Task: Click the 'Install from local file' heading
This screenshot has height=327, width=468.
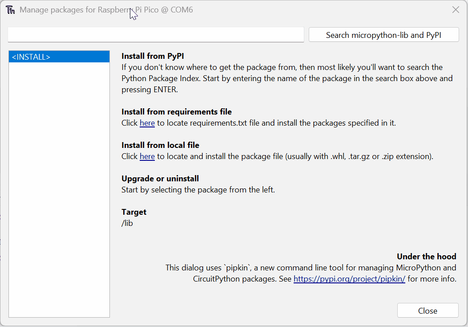Action: [160, 145]
